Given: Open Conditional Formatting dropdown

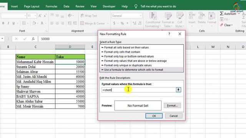Looking at the screenshot, I should click(153, 20).
